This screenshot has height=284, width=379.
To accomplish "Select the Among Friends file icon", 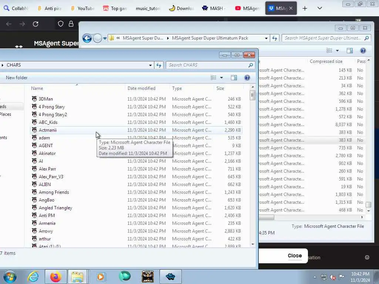I will click(34, 192).
